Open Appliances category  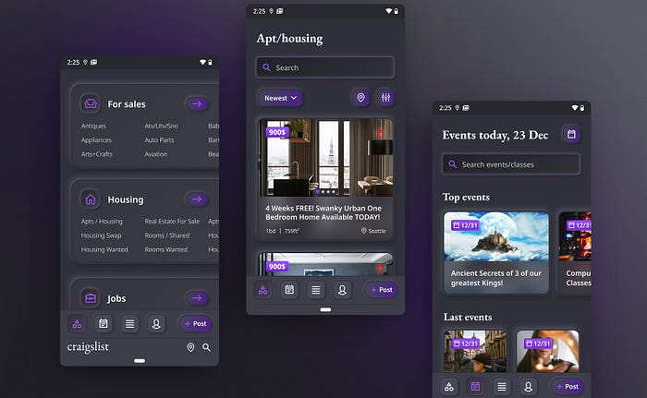point(96,139)
